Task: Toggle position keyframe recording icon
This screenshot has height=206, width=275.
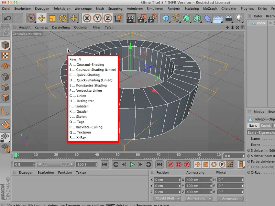Action: [198, 164]
